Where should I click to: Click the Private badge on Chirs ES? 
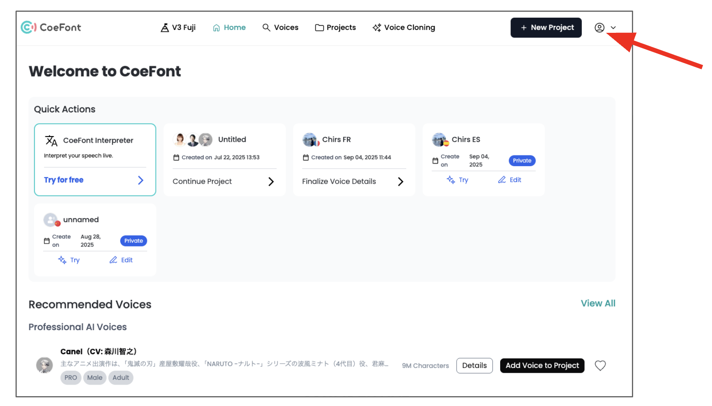tap(522, 160)
